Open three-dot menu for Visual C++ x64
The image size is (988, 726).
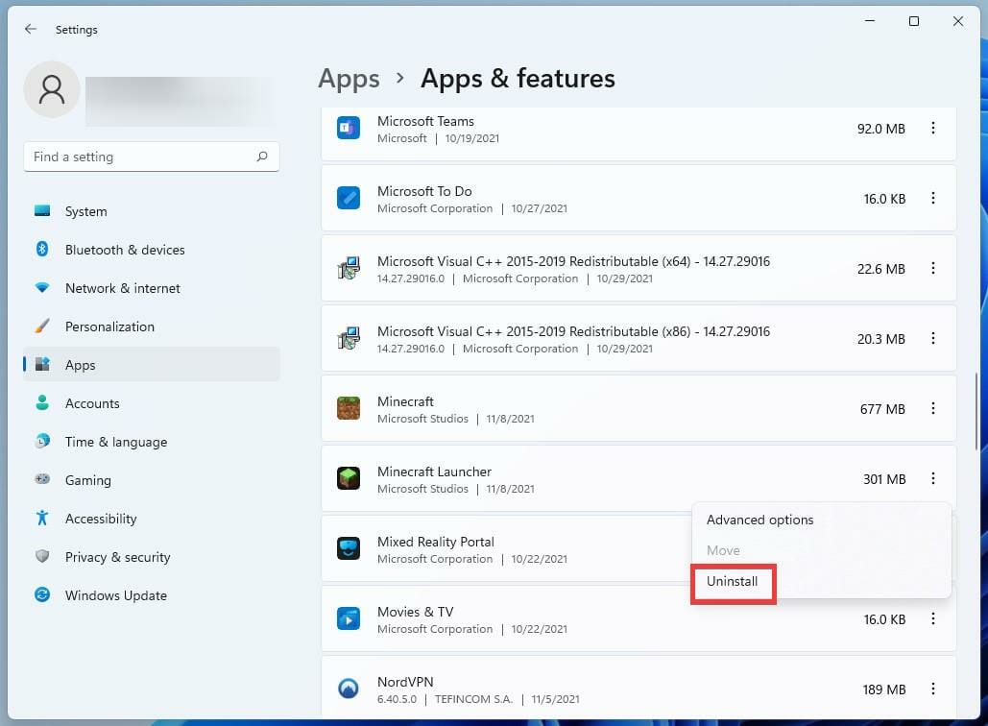932,268
